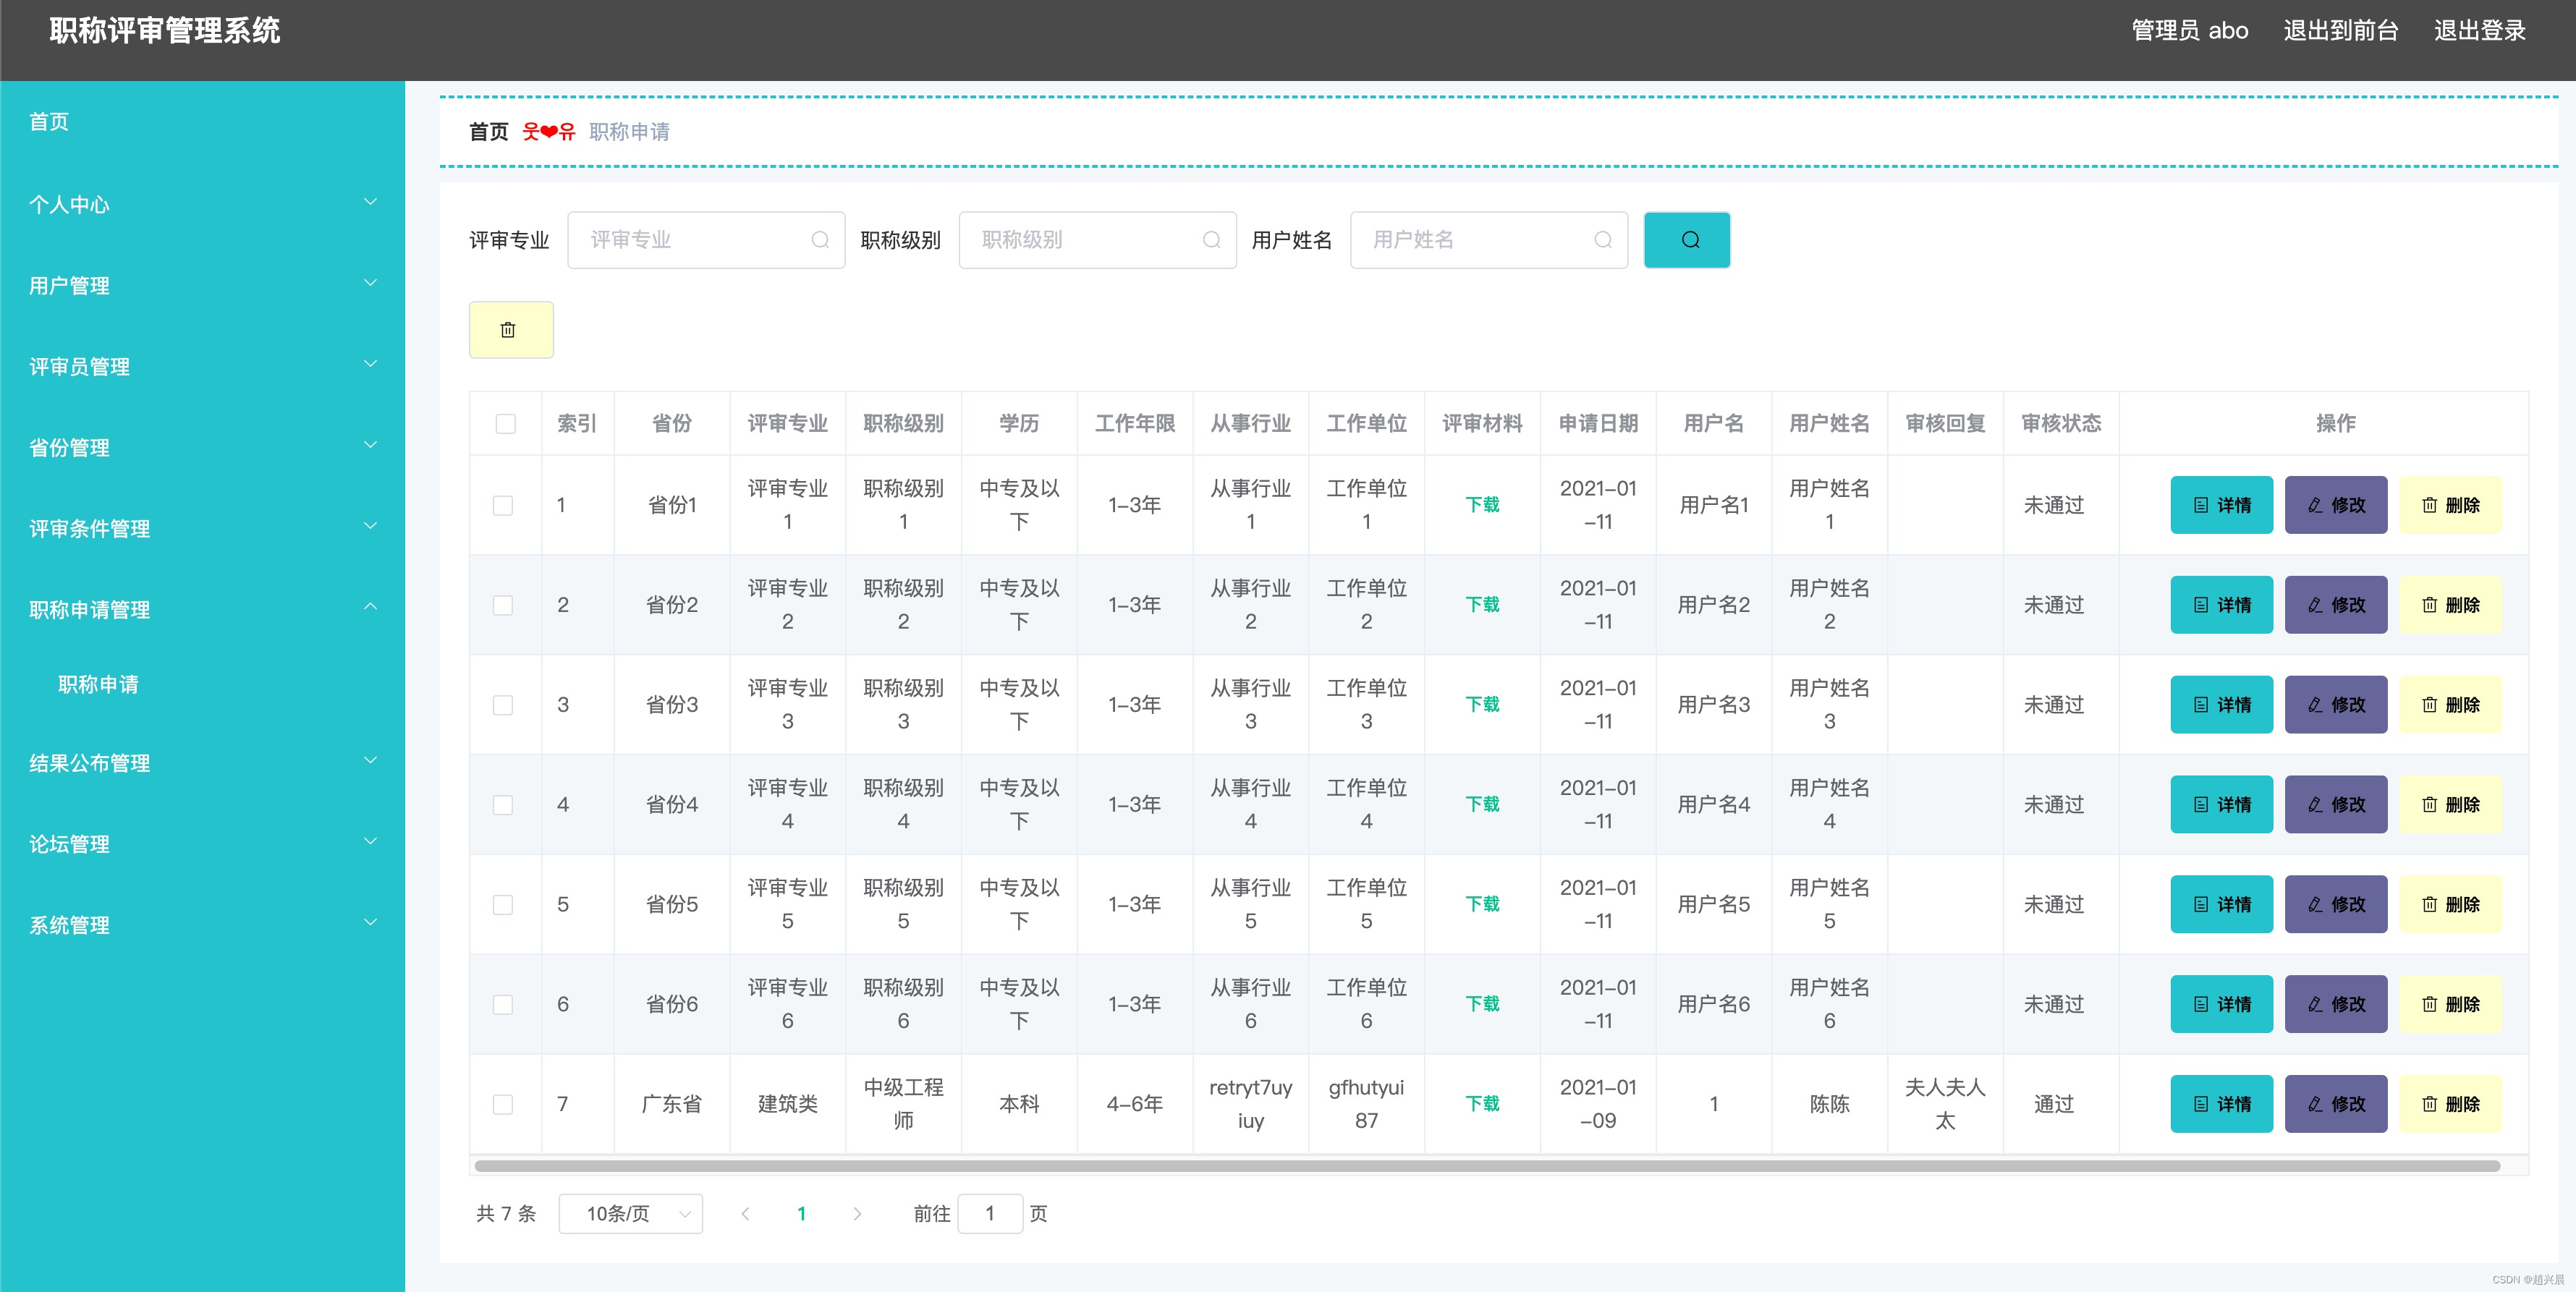Check the checkbox for row 4
The image size is (2576, 1292).
coord(503,805)
